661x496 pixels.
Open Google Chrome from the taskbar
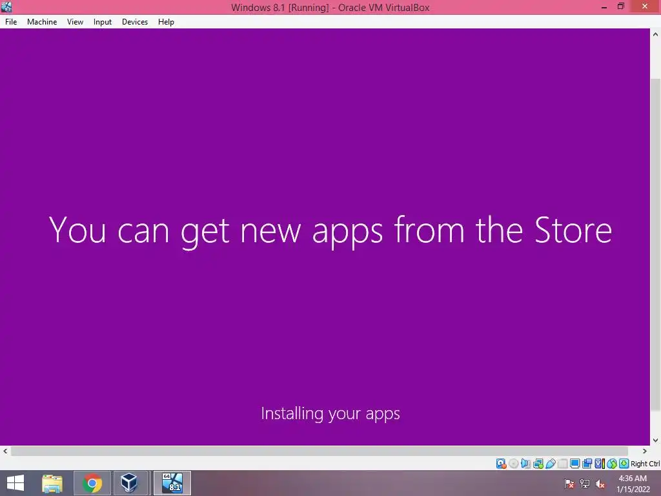coord(92,483)
